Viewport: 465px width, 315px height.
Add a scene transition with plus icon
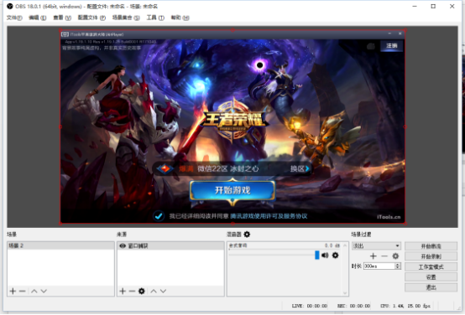click(374, 256)
